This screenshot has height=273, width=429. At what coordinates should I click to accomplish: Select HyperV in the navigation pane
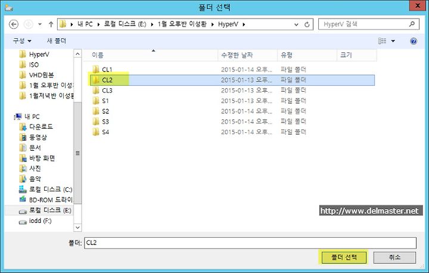tap(35, 54)
